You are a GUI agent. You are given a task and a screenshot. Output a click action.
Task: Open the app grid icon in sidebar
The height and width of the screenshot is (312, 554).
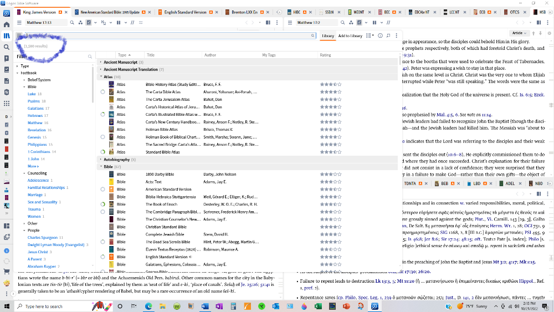point(6,104)
